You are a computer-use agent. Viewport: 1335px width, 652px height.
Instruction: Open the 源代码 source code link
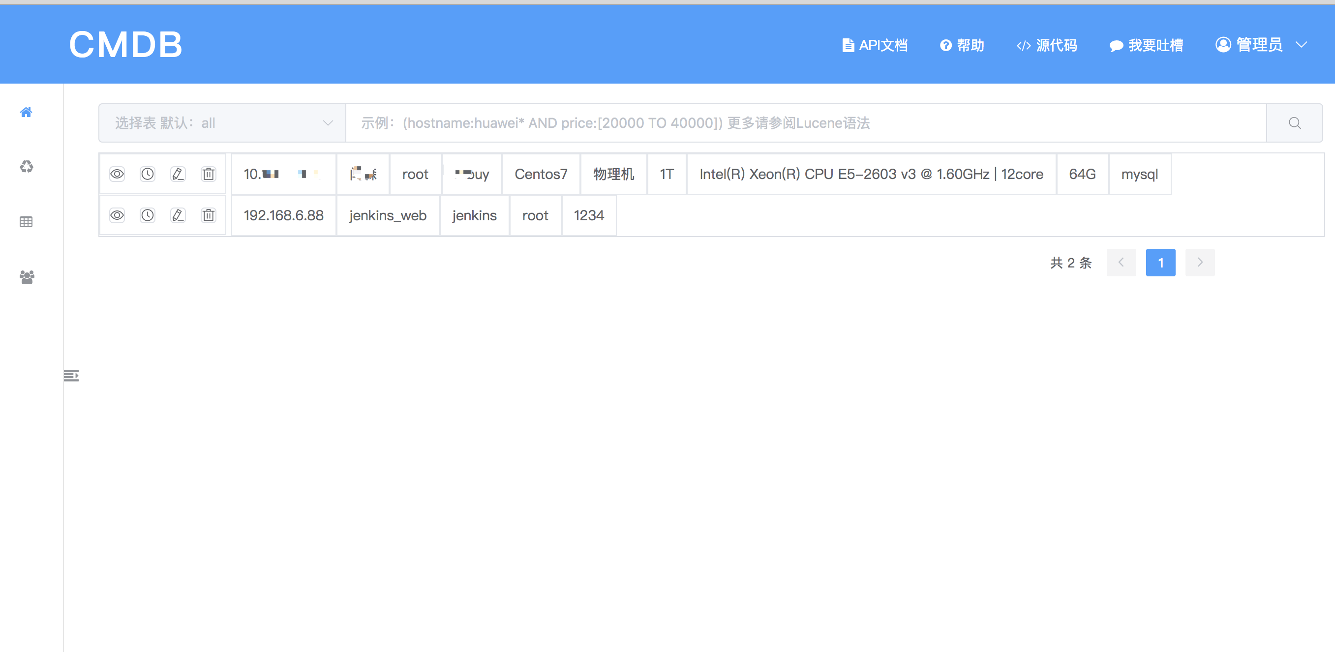(1046, 45)
